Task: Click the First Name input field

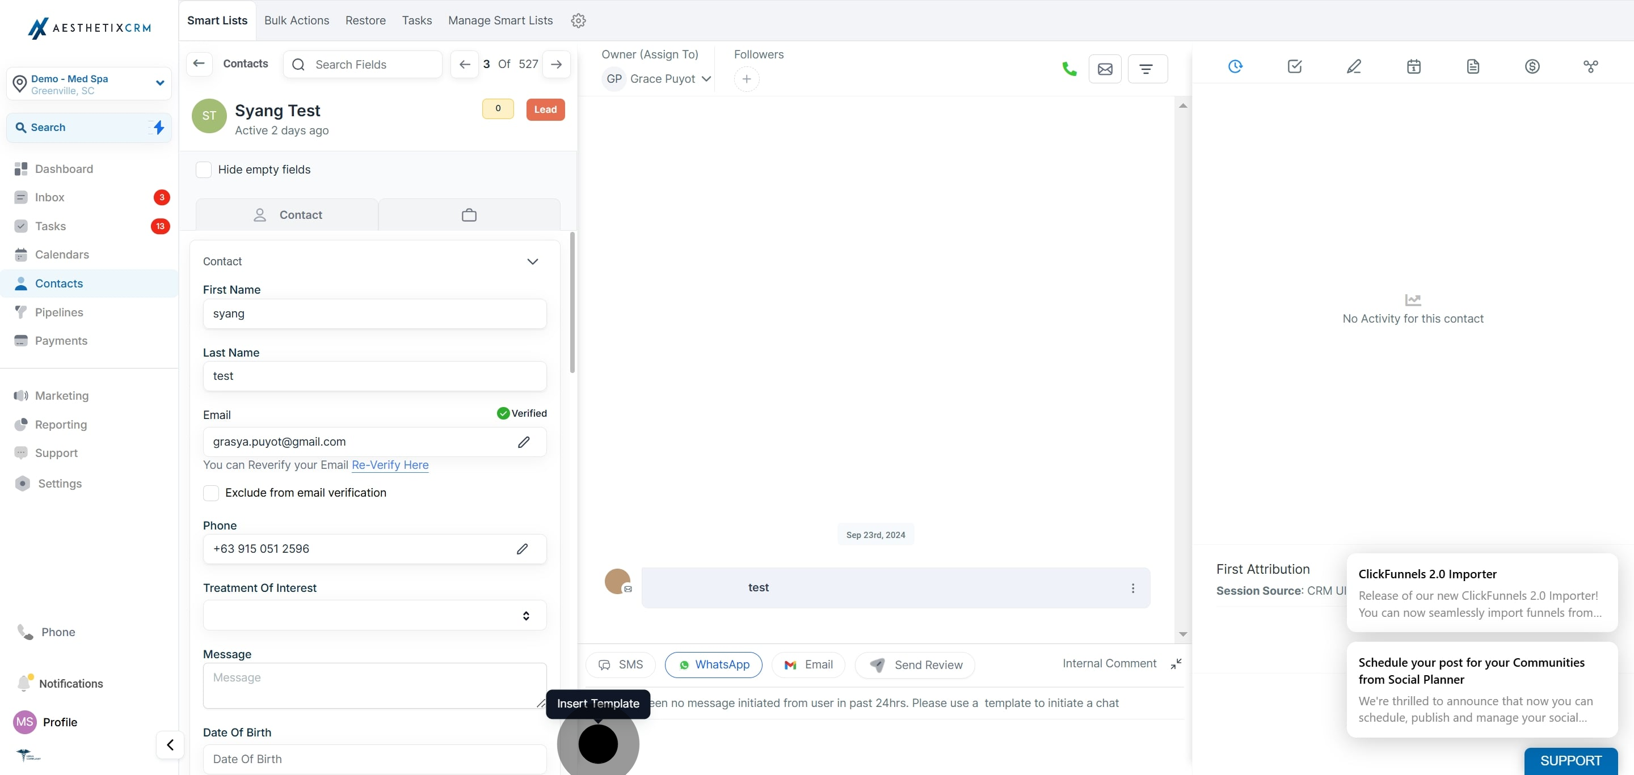Action: pos(374,314)
